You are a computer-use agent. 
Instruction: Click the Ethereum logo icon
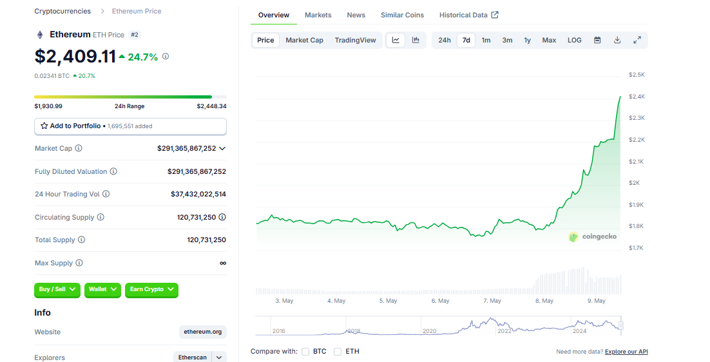tap(40, 35)
